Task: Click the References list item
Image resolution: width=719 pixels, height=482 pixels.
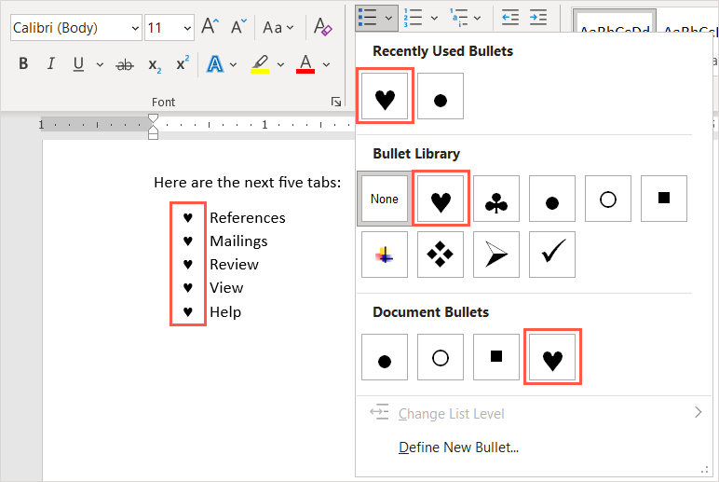Action: (248, 217)
